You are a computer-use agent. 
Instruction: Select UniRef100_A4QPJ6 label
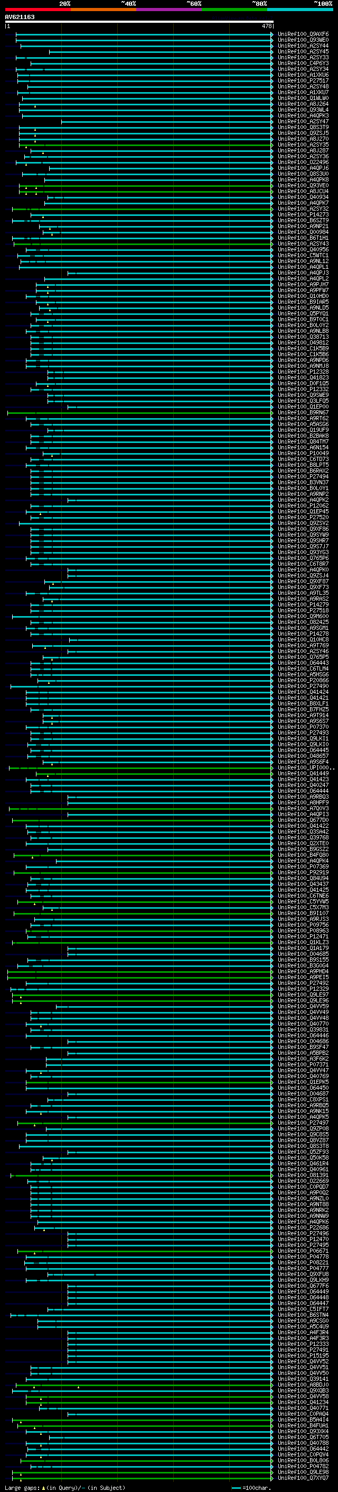tap(303, 168)
